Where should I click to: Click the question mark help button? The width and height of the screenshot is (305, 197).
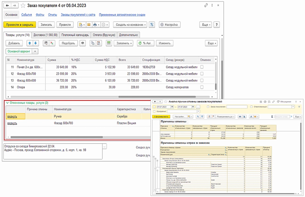[x=217, y=25]
